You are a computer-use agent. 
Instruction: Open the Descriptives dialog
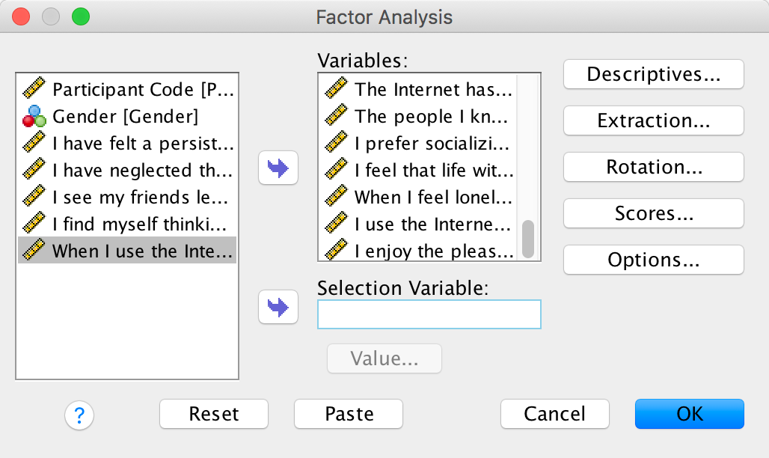(x=653, y=74)
